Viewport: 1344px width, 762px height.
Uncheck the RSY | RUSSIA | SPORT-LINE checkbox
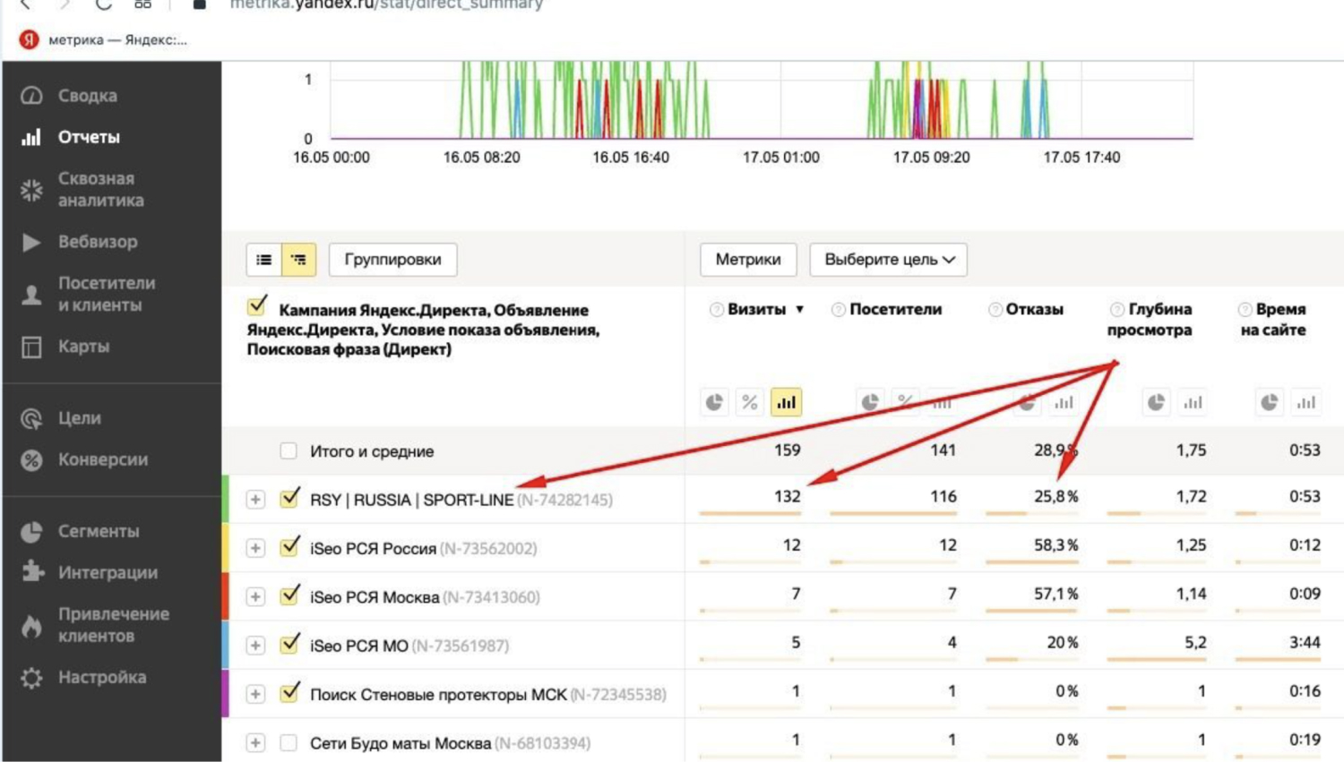[x=289, y=498]
